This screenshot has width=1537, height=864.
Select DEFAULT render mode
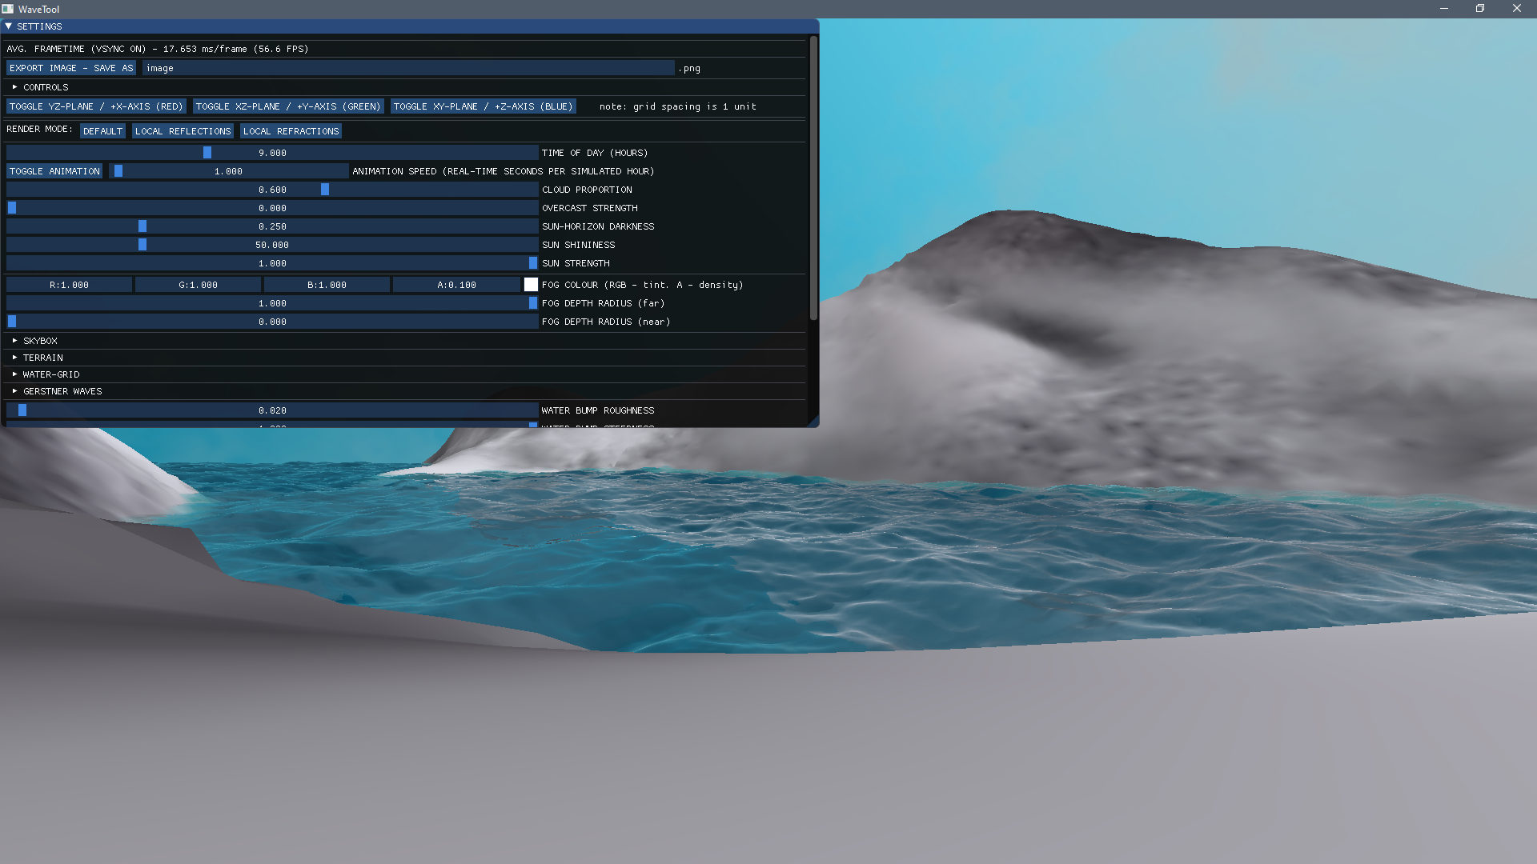point(102,131)
